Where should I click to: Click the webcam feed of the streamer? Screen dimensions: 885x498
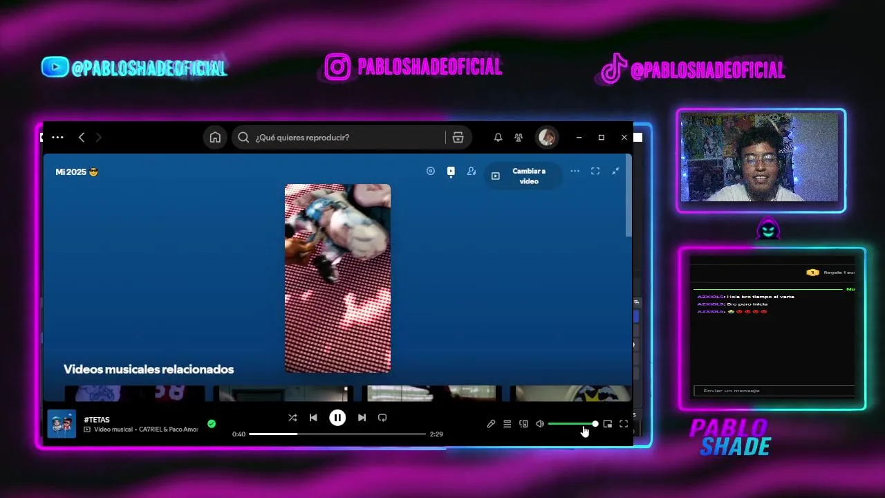point(761,158)
